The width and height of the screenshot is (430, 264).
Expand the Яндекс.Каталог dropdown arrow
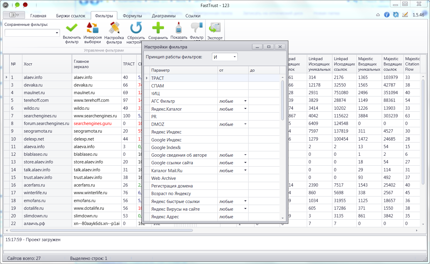tap(245, 109)
